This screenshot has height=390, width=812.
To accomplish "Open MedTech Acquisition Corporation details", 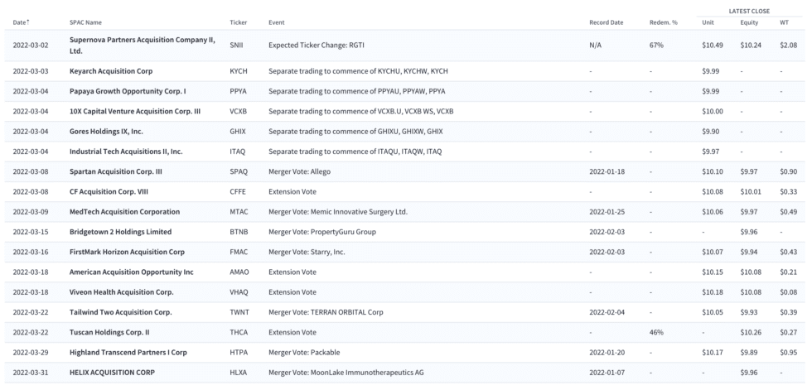I will [x=125, y=212].
